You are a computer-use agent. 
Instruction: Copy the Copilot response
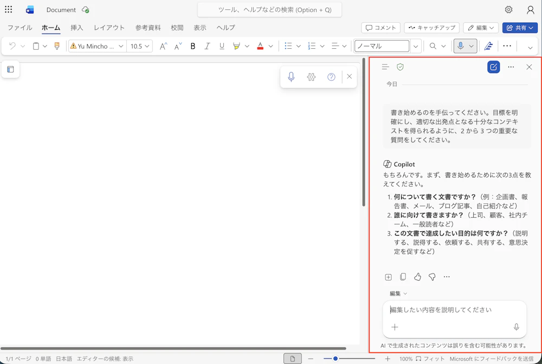(x=403, y=277)
